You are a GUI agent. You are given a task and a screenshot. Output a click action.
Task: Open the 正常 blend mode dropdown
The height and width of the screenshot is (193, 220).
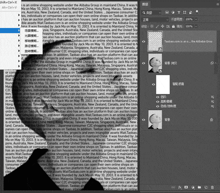(x=155, y=20)
